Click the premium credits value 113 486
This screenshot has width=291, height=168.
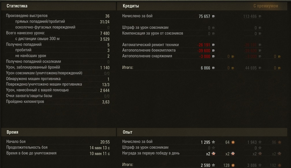coord(250,16)
